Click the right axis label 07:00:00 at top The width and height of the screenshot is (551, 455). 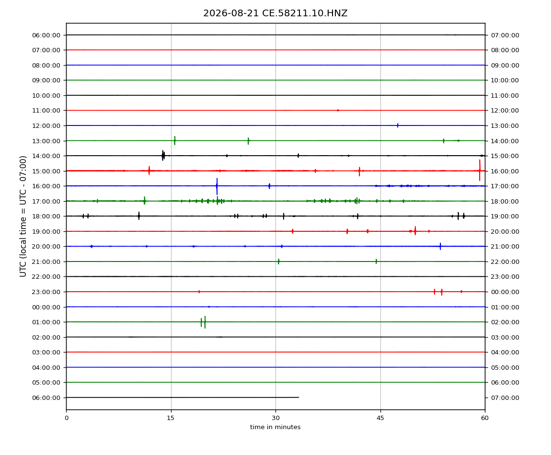point(505,35)
